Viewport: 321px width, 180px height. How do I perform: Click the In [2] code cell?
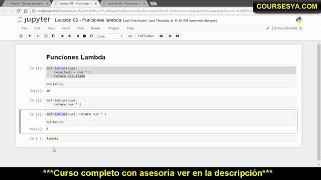[171, 102]
